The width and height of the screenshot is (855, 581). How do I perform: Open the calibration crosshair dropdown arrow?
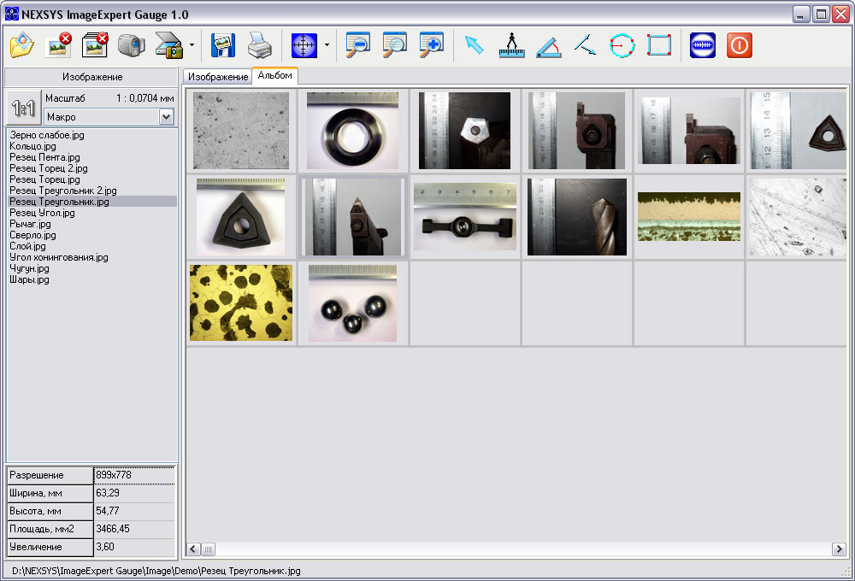tap(327, 45)
